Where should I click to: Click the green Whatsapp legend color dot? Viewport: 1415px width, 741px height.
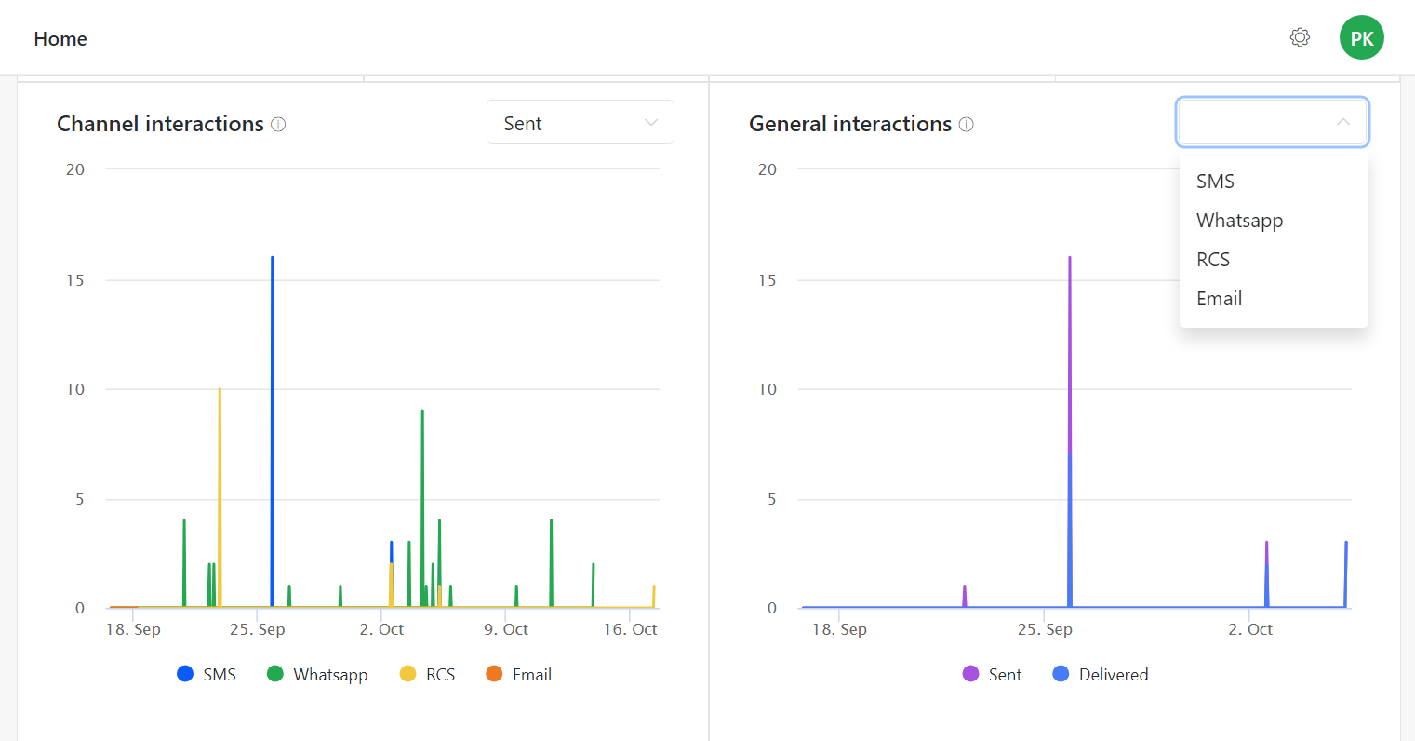pyautogui.click(x=275, y=674)
